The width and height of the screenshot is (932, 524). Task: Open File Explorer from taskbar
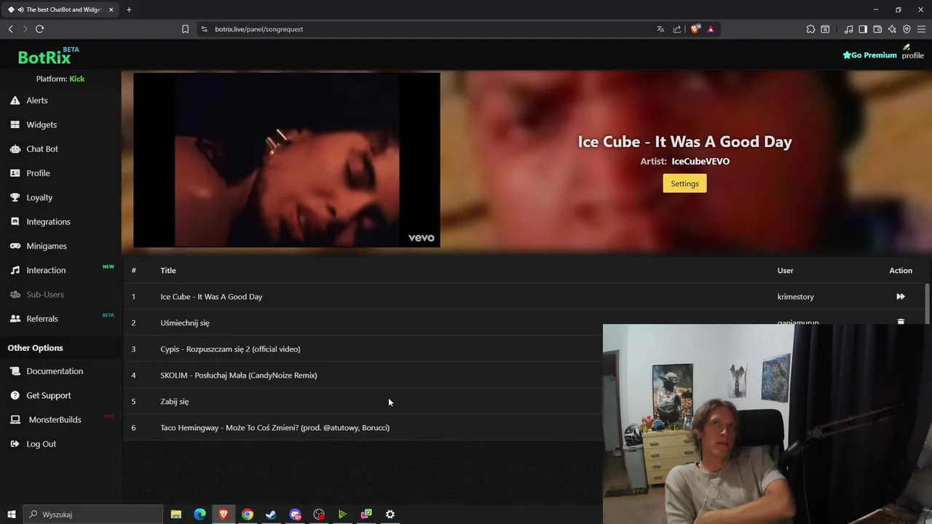176,515
